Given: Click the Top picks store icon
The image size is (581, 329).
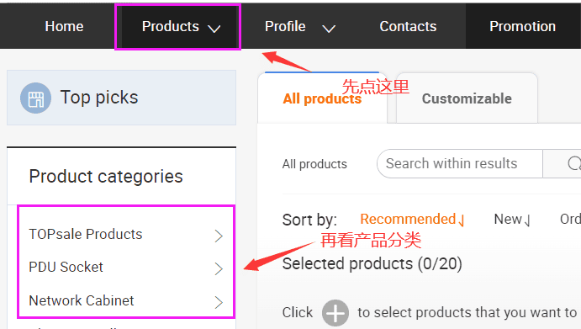Looking at the screenshot, I should pos(35,98).
